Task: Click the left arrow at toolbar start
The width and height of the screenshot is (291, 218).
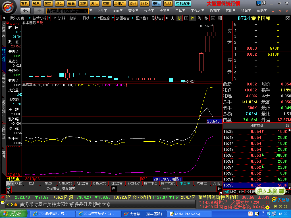Action: [x=4, y=18]
